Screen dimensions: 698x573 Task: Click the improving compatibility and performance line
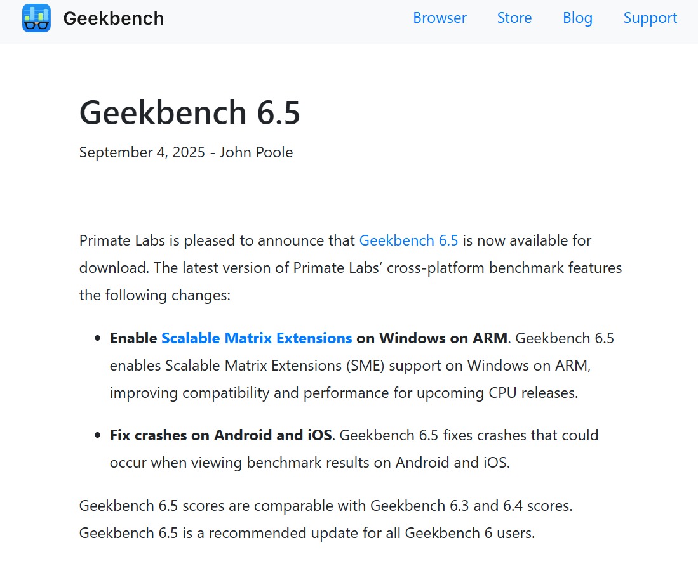tap(344, 393)
